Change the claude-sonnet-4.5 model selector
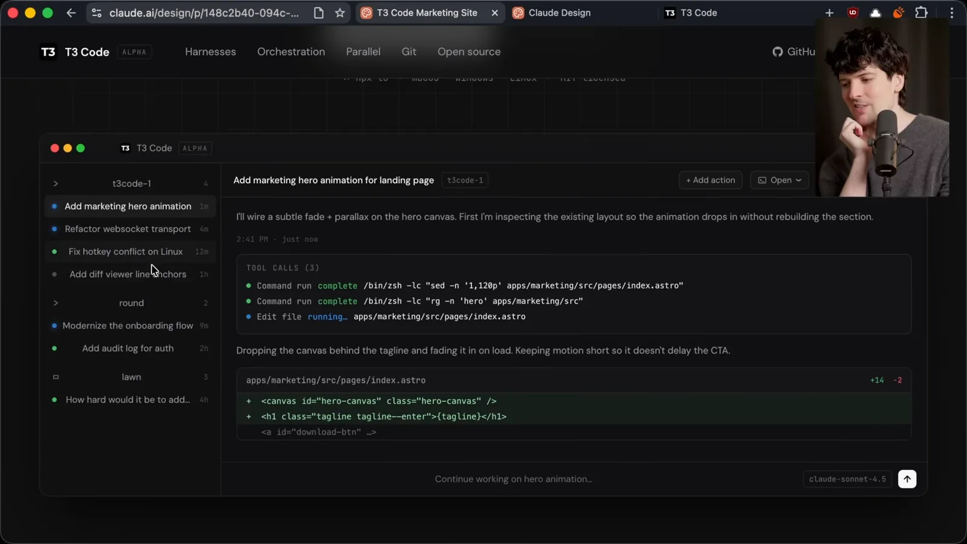The width and height of the screenshot is (967, 544). click(847, 479)
